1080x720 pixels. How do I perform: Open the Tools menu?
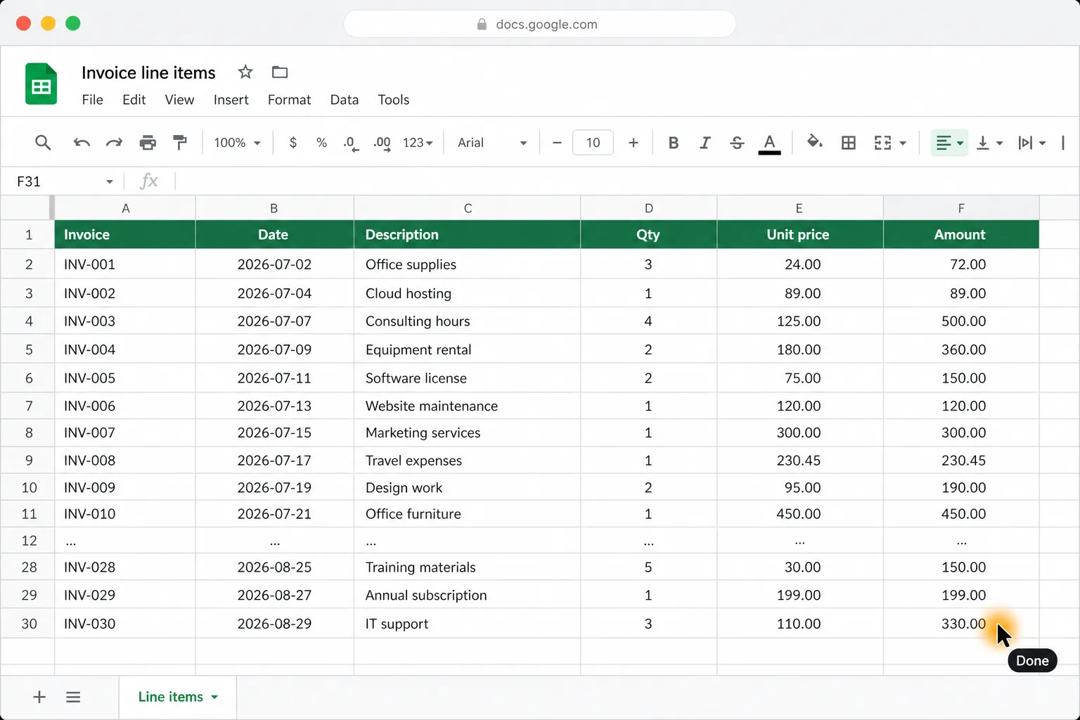(x=393, y=100)
